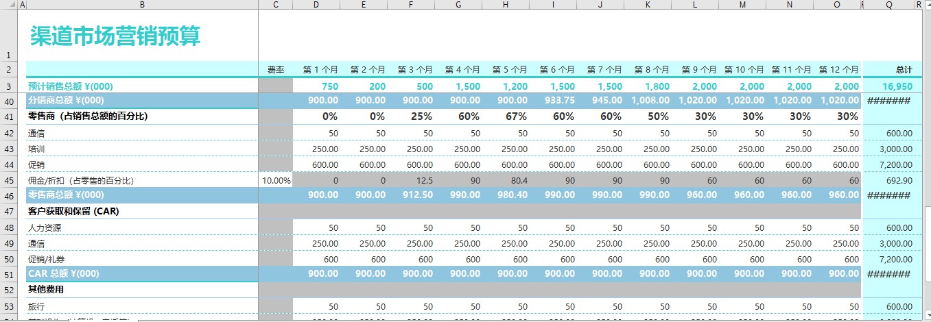931x322 pixels.
Task: Select column B header
Action: (x=142, y=5)
